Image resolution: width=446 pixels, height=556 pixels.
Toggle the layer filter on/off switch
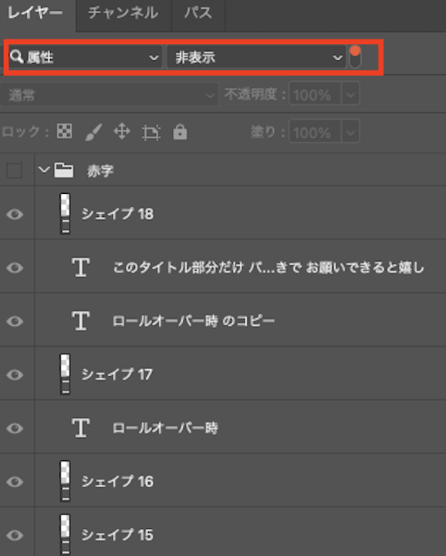tap(355, 57)
